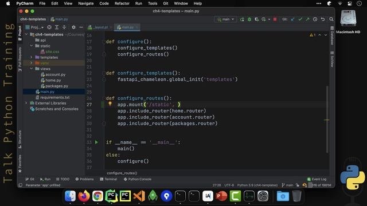The width and height of the screenshot is (367, 206).
Task: Rollback changes undo arrow icon
Action: [323, 19]
